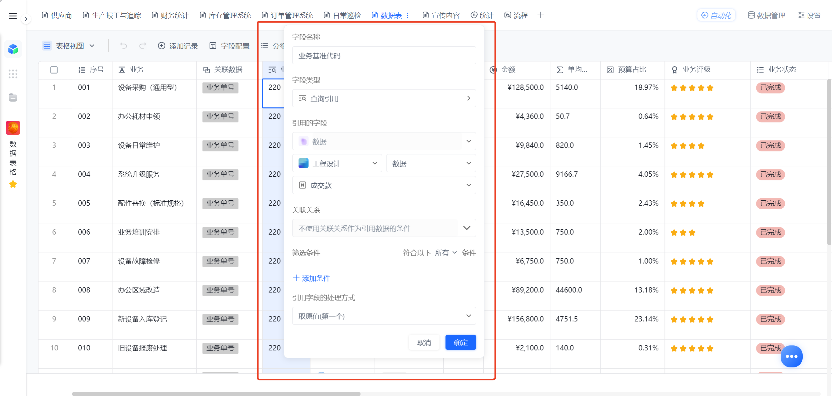Open the blue chat bubble button
This screenshot has width=832, height=396.
click(x=791, y=356)
